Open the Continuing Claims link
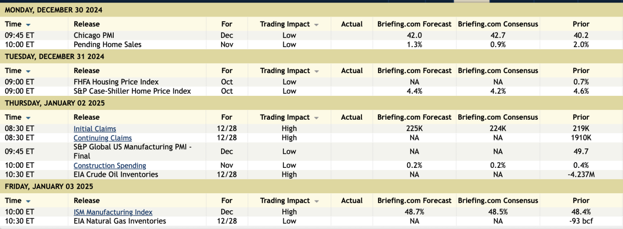 102,138
